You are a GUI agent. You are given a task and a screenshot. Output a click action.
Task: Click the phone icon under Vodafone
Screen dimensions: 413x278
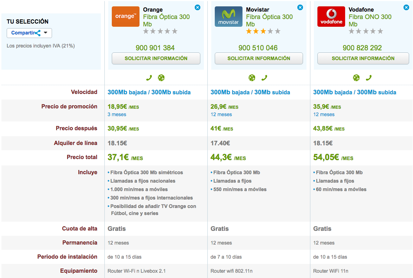pos(368,78)
